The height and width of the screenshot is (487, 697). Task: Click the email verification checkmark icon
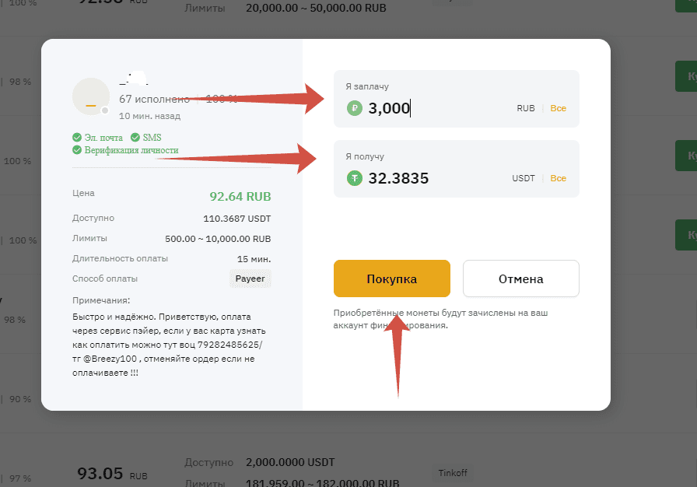pyautogui.click(x=77, y=137)
